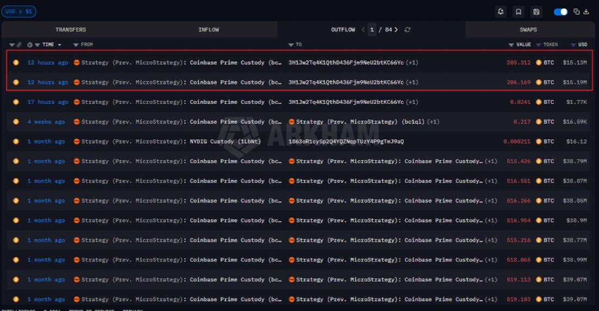Open the FROM column filter icon

[x=76, y=45]
